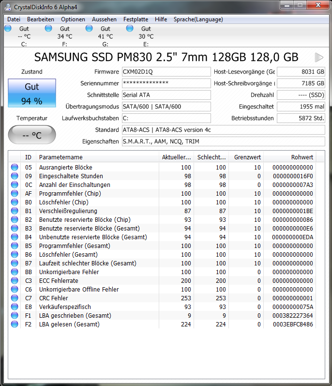332x386 pixels.
Task: Click the Eigenschaften field S.M.A.R.T., AAM, NCQ, TRIM
Action: point(223,141)
